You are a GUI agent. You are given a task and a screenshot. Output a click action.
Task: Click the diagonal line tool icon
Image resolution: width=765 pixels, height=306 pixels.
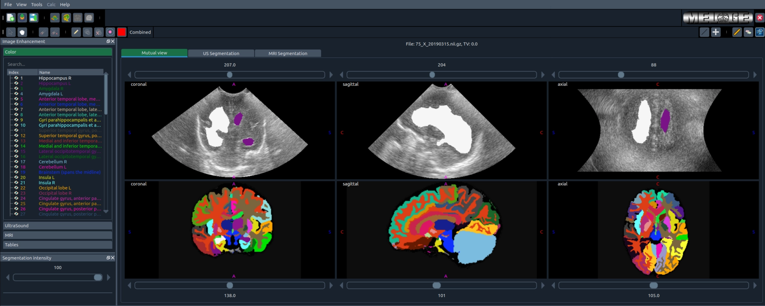pos(704,32)
